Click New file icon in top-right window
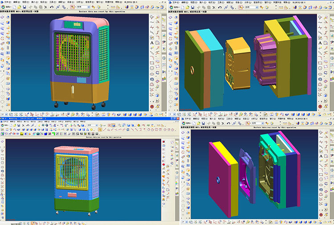This screenshot has width=334, height=225. (183, 8)
